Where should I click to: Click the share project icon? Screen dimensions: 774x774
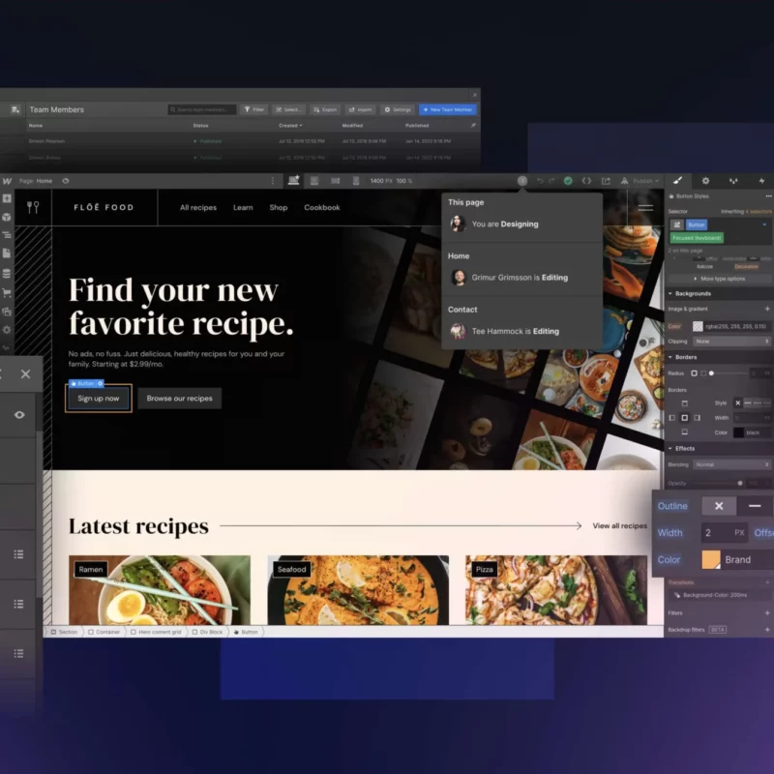coord(606,181)
